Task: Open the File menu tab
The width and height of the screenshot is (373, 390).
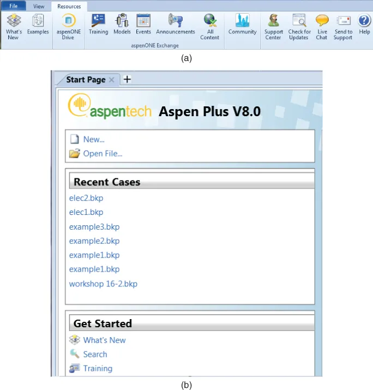Action: coord(14,6)
